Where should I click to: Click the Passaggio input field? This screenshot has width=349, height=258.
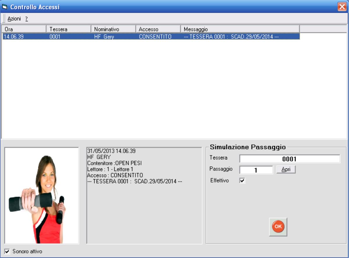(x=256, y=170)
